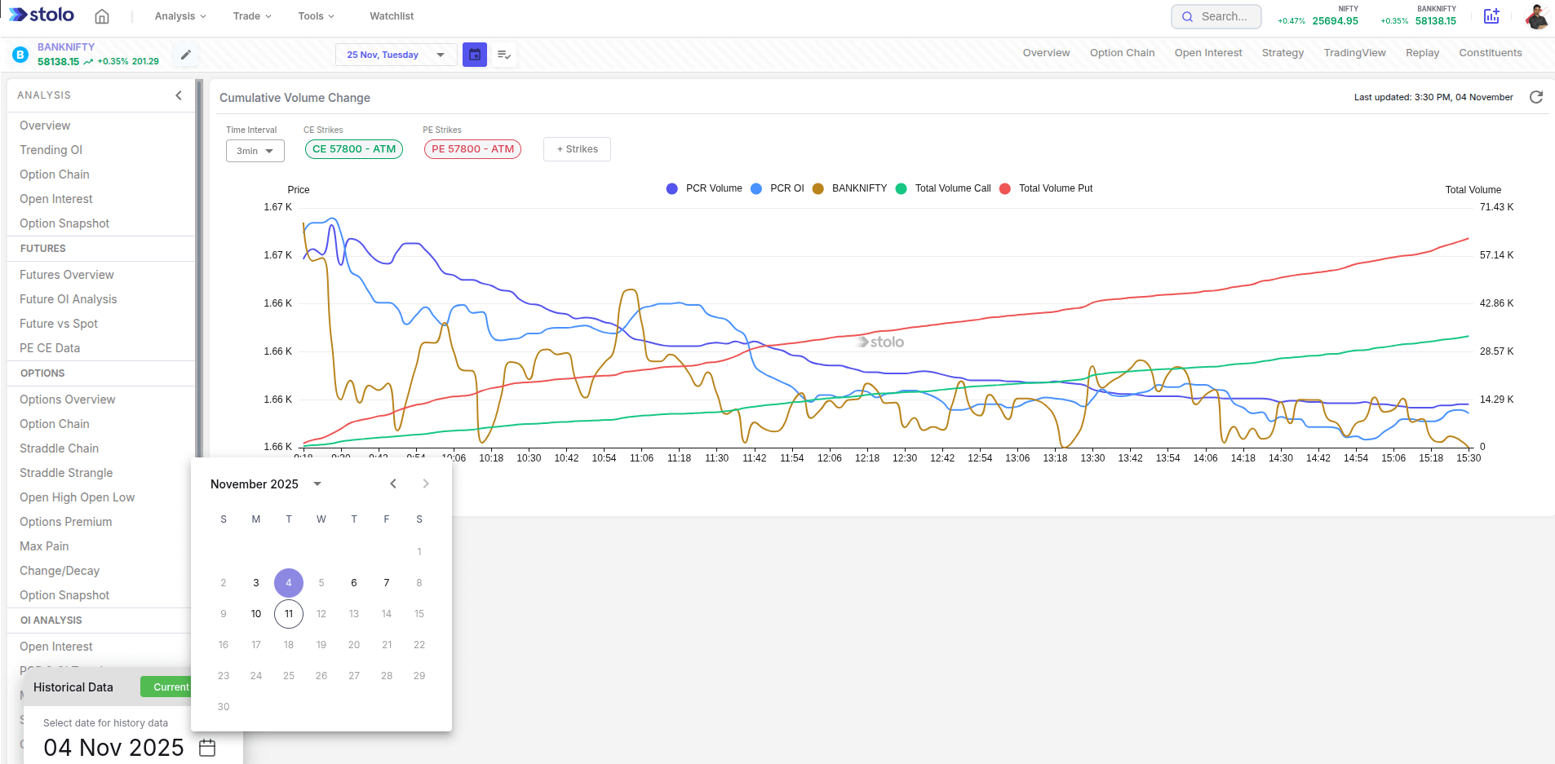Viewport: 1555px width, 764px height.
Task: Click the refresh icon near Last updated
Action: pyautogui.click(x=1537, y=97)
